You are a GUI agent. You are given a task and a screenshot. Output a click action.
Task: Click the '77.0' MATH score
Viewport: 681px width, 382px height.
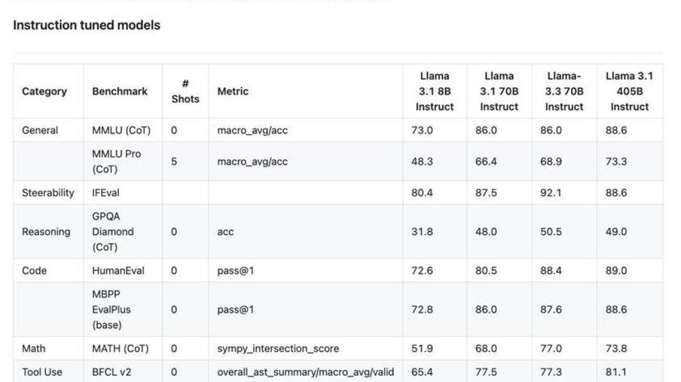551,349
